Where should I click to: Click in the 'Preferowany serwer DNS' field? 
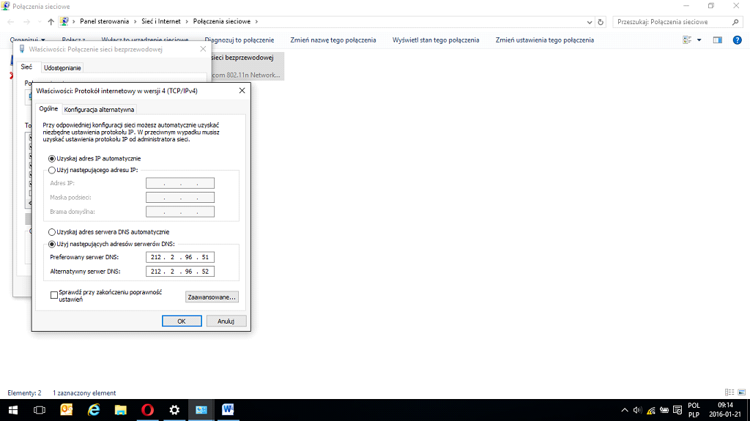pyautogui.click(x=179, y=258)
